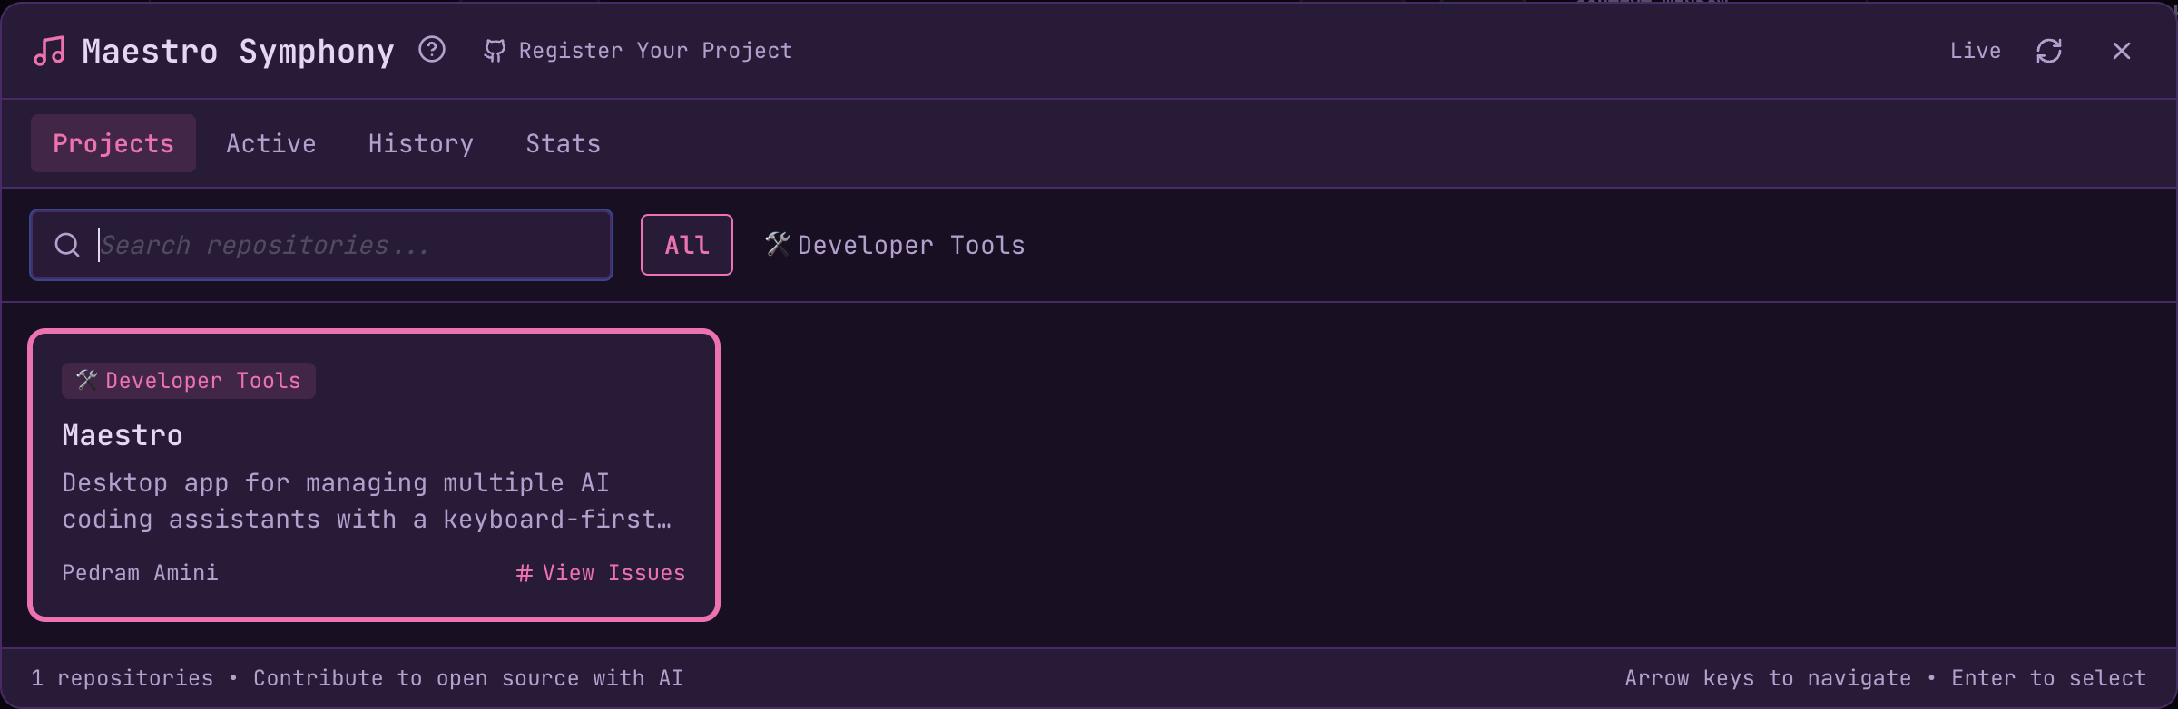Refresh the repository list
Screen dimensions: 2178x709
coord(2049,51)
